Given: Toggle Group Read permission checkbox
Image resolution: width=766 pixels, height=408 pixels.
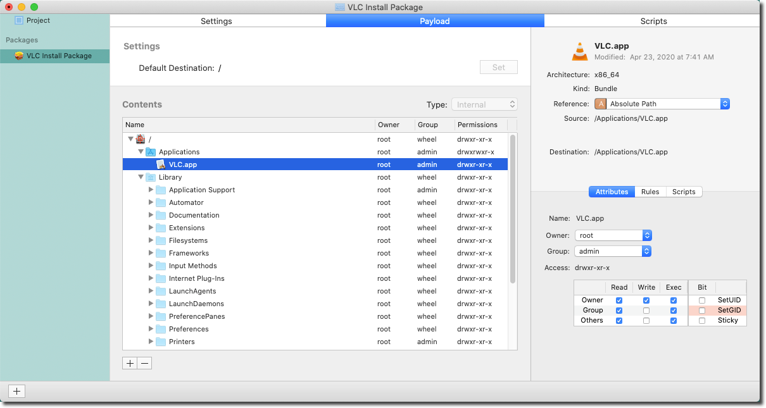Looking at the screenshot, I should pos(619,311).
